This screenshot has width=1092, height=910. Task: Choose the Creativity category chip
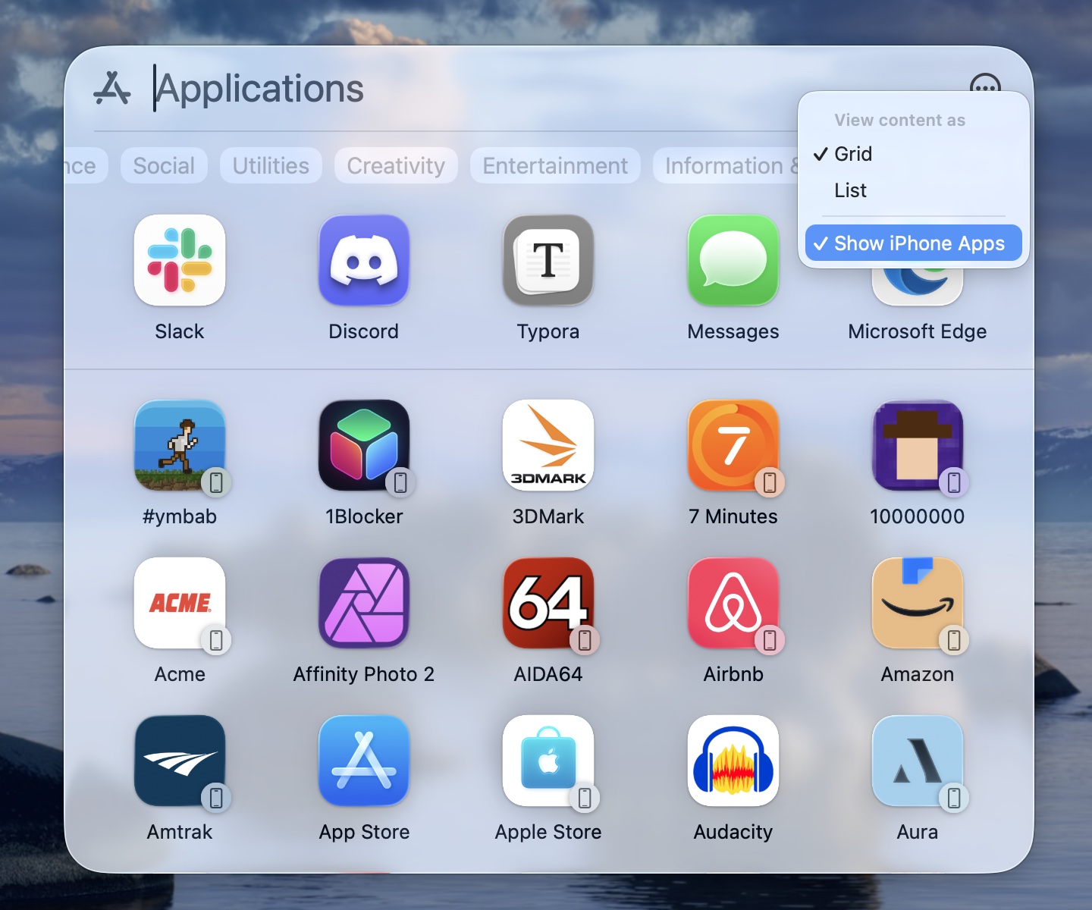click(x=396, y=166)
